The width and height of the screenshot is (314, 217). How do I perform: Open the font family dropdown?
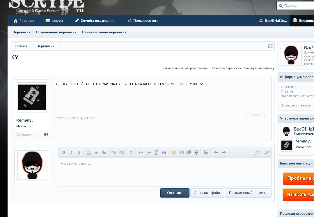[104, 153]
